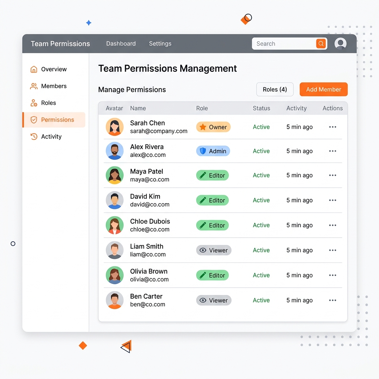Click the shield icon in Admin badge
The height and width of the screenshot is (379, 379).
pos(203,151)
